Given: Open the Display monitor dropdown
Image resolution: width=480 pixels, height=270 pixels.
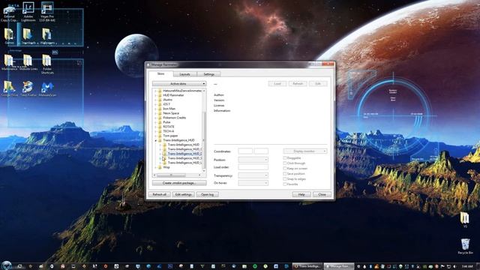Looking at the screenshot, I should click(x=305, y=151).
